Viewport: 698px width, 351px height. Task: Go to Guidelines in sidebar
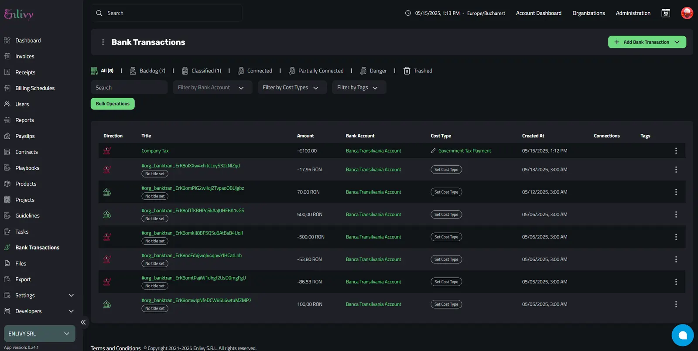27,215
